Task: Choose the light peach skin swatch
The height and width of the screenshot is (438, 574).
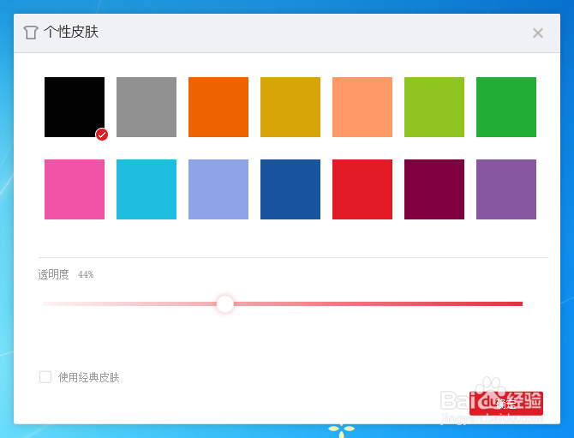Action: pyautogui.click(x=362, y=107)
